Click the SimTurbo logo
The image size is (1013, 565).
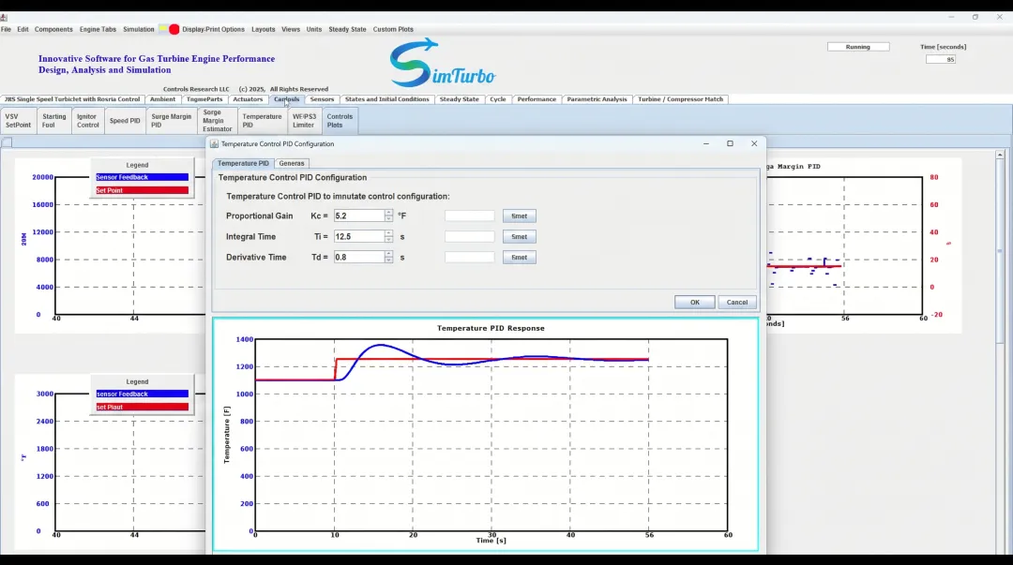[x=443, y=63]
